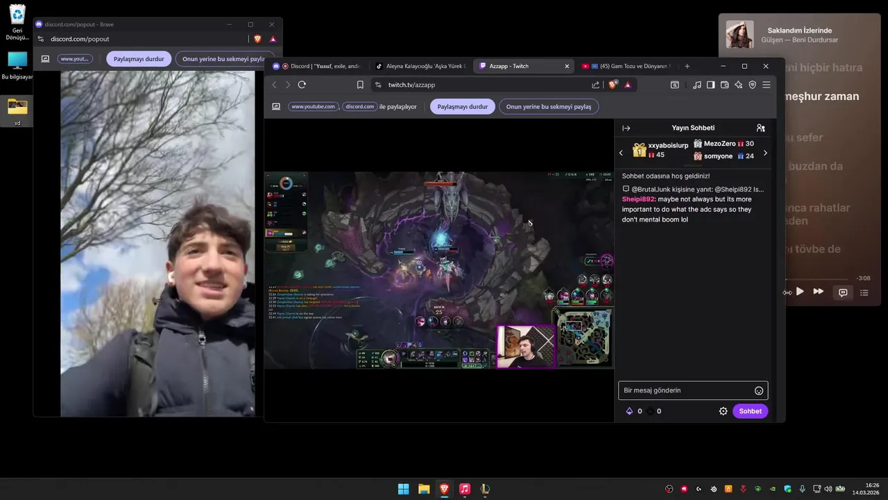
Task: Click top gifter xxyaboislurp
Action: coord(660,150)
